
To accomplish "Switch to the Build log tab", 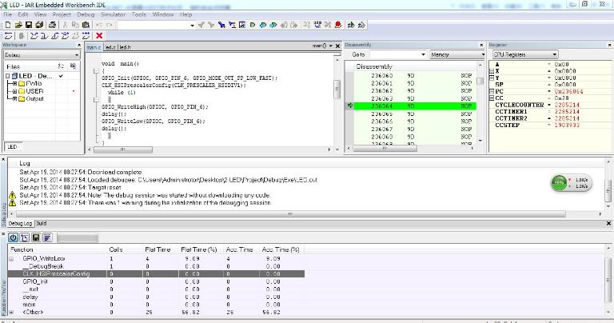I will coord(41,224).
